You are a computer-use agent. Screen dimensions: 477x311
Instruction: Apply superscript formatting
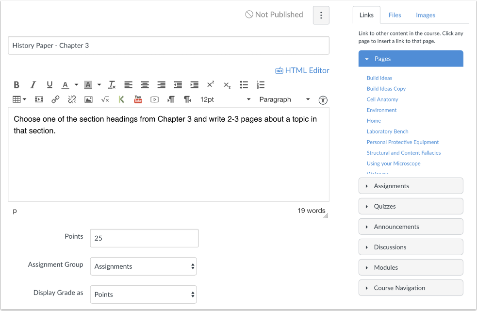click(211, 84)
